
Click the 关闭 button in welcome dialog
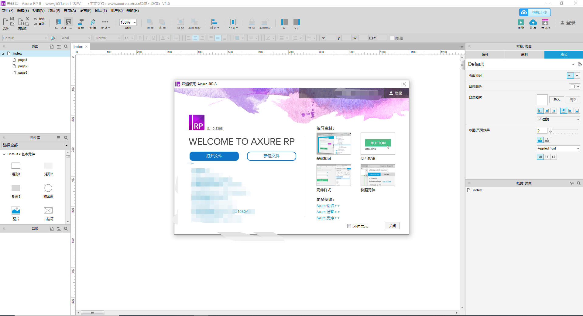pos(392,226)
